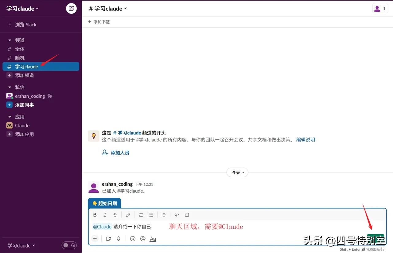Start a video clip recording
This screenshot has width=393, height=253.
point(108,239)
